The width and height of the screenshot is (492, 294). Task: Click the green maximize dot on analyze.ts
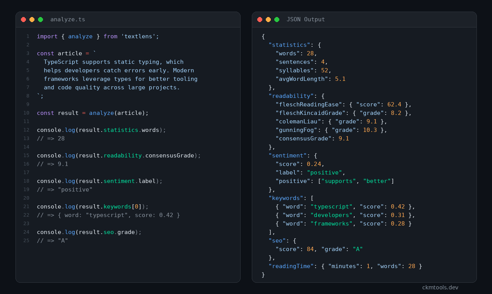[40, 19]
